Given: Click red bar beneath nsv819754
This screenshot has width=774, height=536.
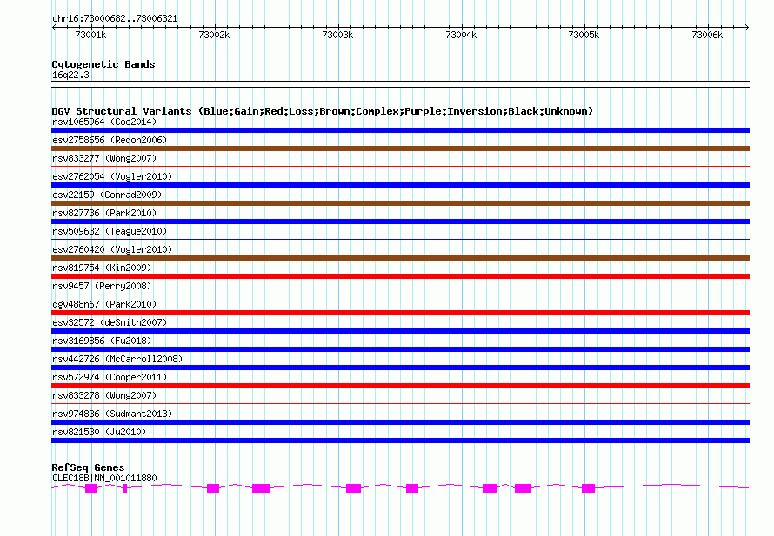Looking at the screenshot, I should tap(400, 276).
